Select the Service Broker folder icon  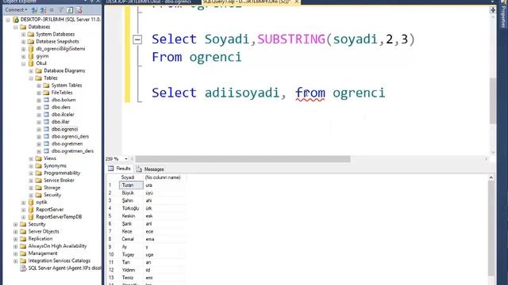[x=39, y=180]
